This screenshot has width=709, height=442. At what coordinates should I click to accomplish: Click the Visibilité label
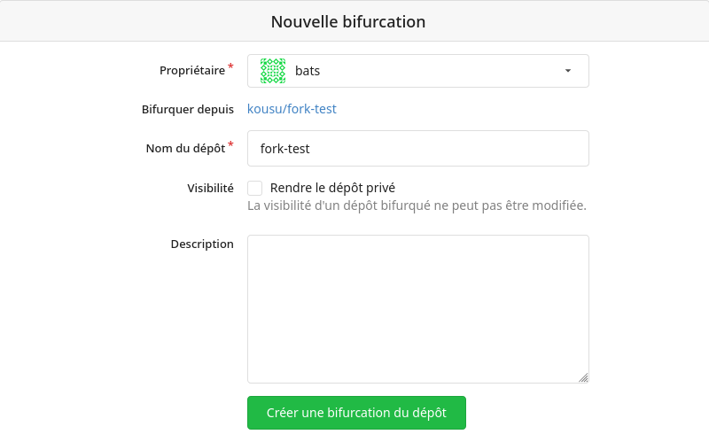pyautogui.click(x=210, y=188)
